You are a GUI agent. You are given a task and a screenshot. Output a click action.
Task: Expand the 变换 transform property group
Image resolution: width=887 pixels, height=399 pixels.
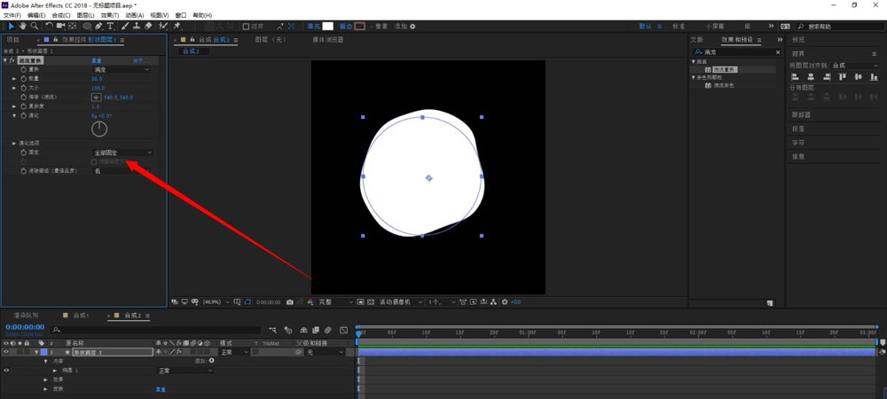pos(46,388)
